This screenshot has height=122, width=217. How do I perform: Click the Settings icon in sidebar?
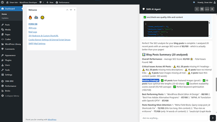coord(3,75)
